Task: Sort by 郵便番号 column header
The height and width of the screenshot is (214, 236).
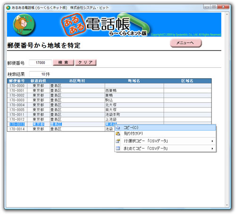Action: (17, 81)
